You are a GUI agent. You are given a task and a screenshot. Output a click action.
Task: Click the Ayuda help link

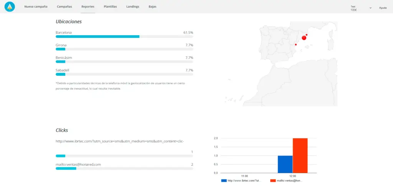click(x=383, y=8)
